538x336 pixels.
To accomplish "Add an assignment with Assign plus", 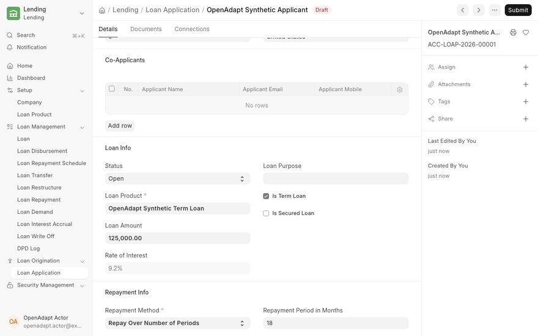I will pyautogui.click(x=526, y=67).
